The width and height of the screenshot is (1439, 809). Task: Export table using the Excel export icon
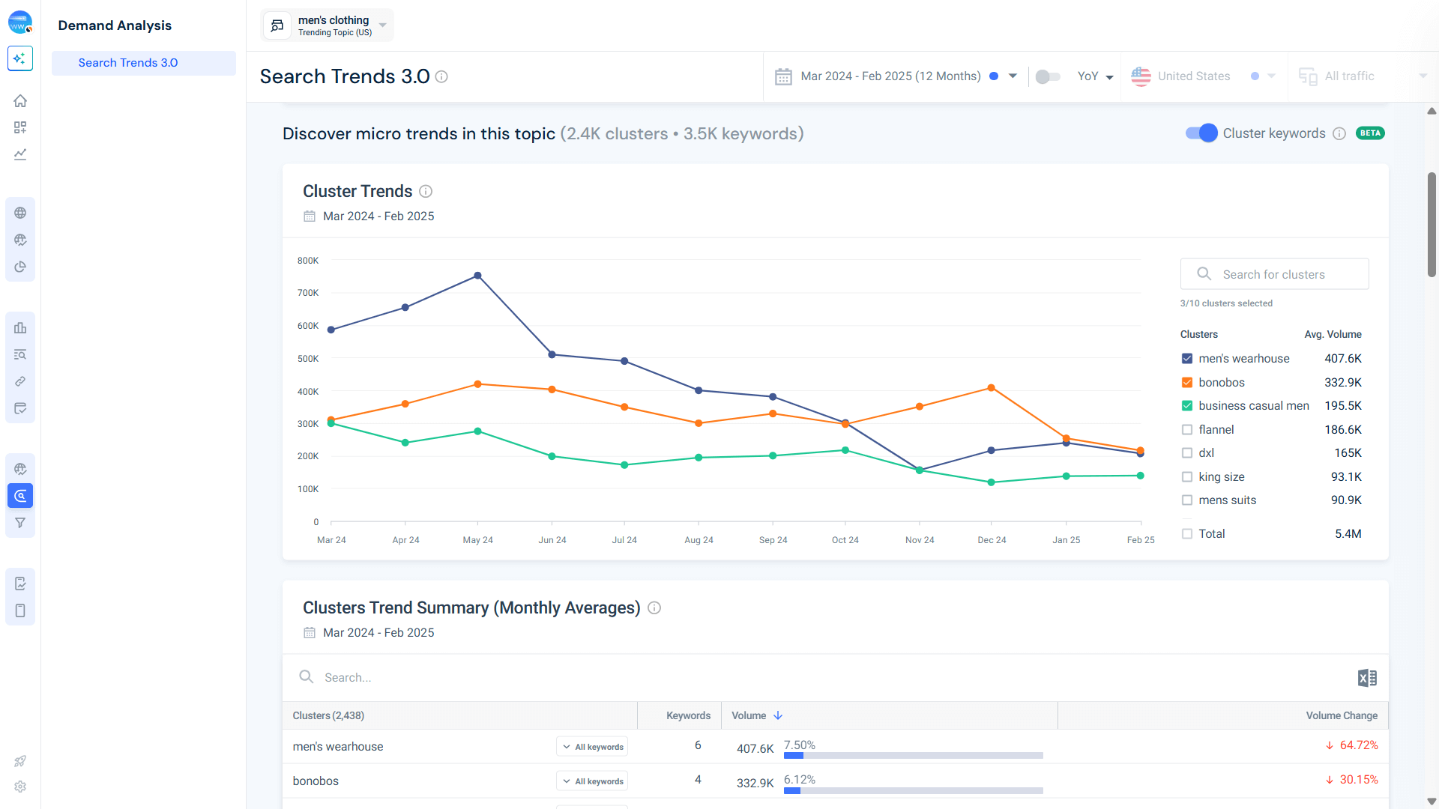[x=1366, y=677]
